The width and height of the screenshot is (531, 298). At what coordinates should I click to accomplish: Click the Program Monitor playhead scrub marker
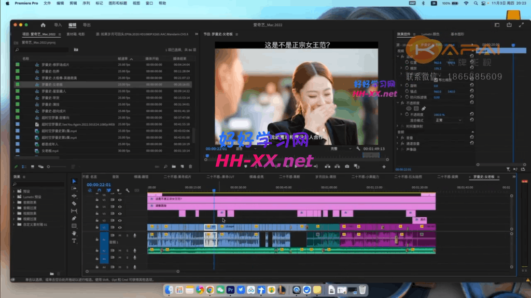207,156
